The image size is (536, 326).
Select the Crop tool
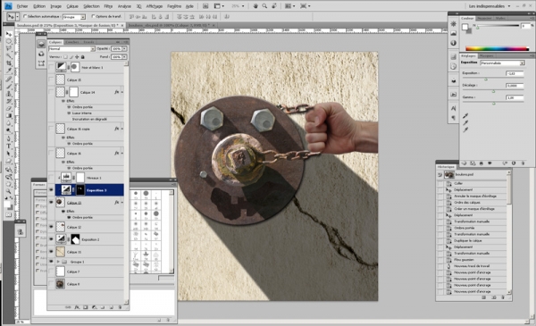(9, 63)
